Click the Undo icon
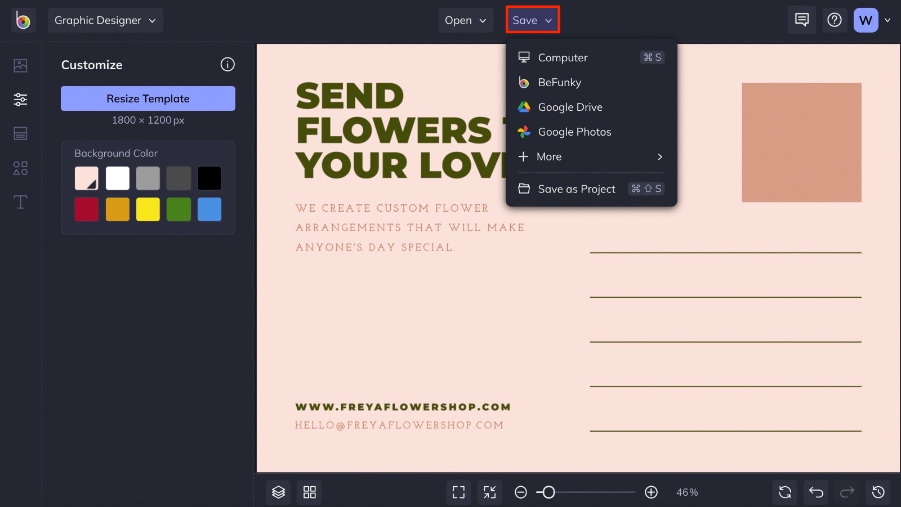Image resolution: width=901 pixels, height=507 pixels. click(x=817, y=492)
